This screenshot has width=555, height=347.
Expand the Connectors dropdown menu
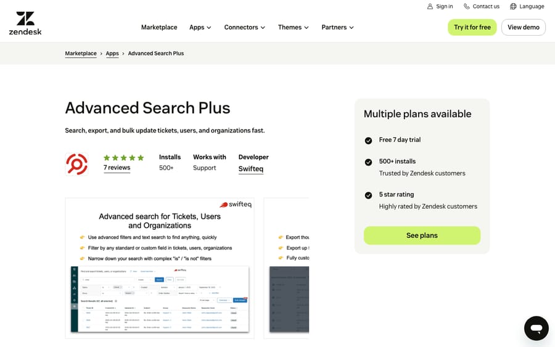coord(245,27)
